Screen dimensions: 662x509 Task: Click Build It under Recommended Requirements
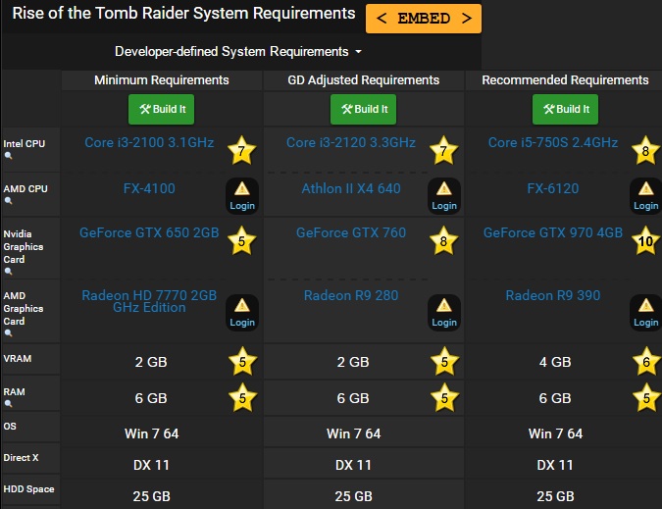565,109
